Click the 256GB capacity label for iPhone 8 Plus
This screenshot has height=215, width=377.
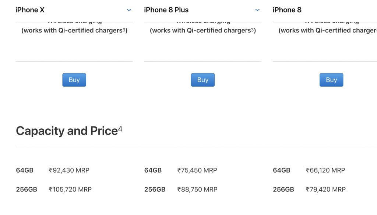[x=155, y=190]
